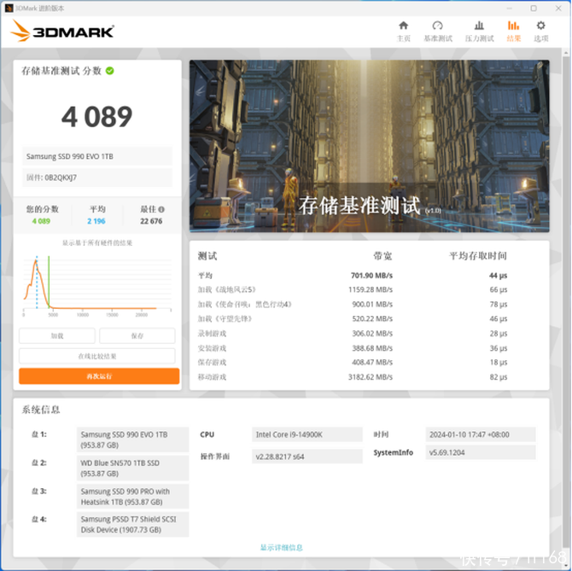Image resolution: width=572 pixels, height=571 pixels.
Task: Open 压力测试 stress test icon
Action: 478,31
